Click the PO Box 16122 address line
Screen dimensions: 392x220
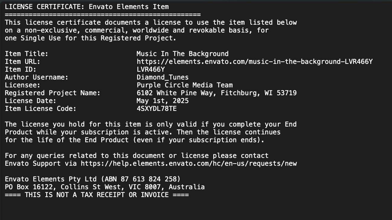(x=104, y=187)
